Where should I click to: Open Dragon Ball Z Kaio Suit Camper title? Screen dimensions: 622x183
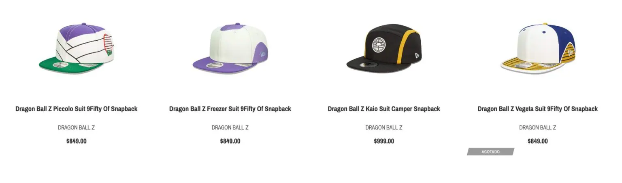(x=383, y=109)
